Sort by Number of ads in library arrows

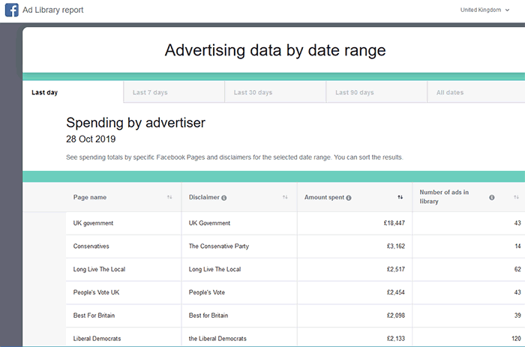tap(516, 197)
